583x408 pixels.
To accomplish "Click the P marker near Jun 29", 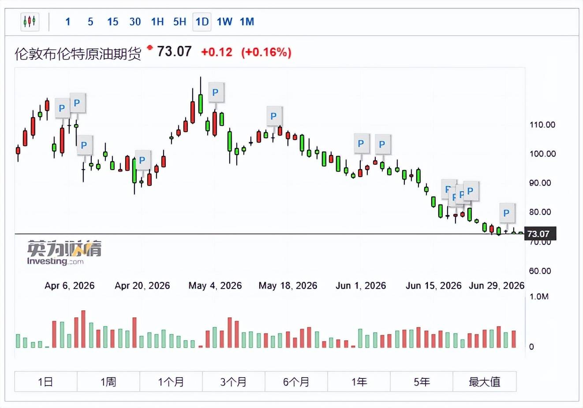I will pyautogui.click(x=506, y=213).
